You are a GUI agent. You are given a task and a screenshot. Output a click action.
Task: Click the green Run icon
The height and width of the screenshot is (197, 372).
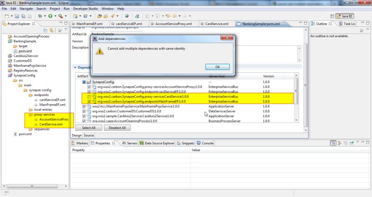point(50,16)
